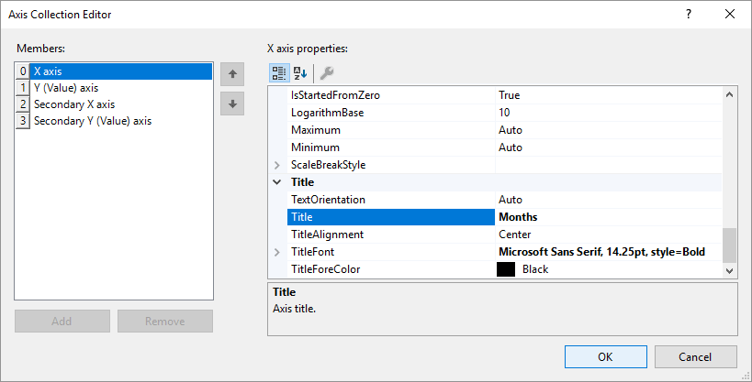Click index 3 box of Secondary Y axis

point(23,121)
